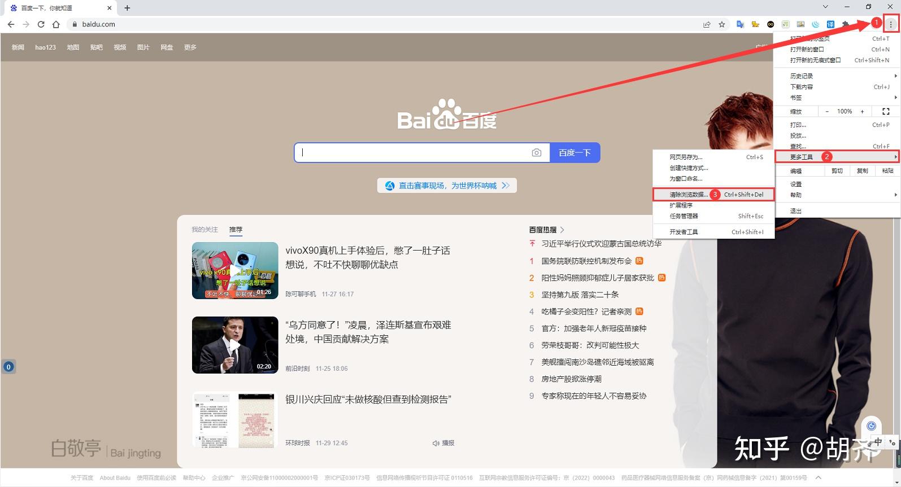Open 更多工具 submenu entry
Screen dimensions: 901x487
(837, 156)
